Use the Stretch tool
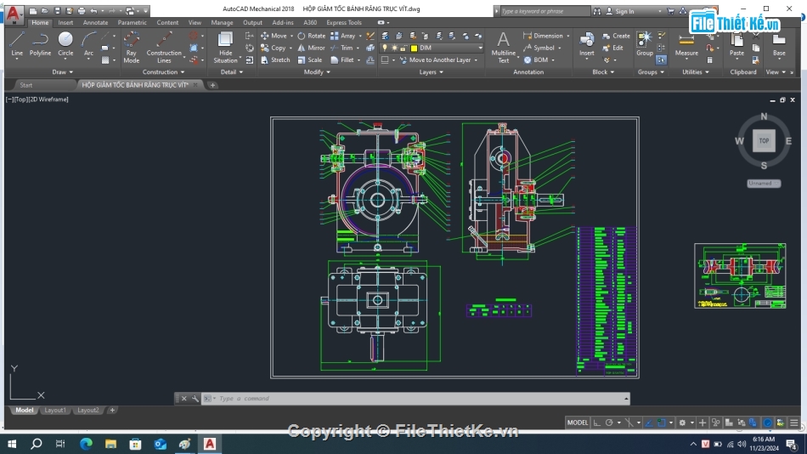807x454 pixels. point(275,60)
